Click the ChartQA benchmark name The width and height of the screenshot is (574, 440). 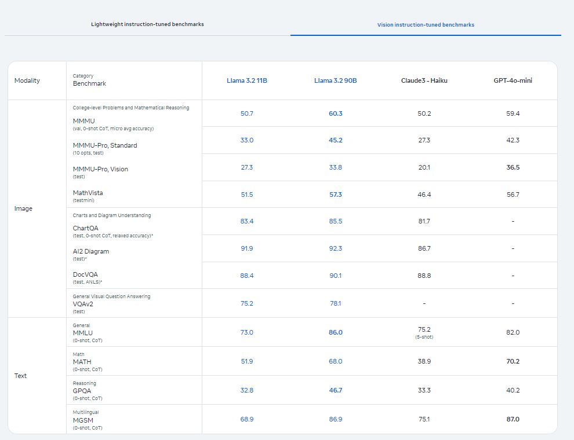(x=86, y=228)
